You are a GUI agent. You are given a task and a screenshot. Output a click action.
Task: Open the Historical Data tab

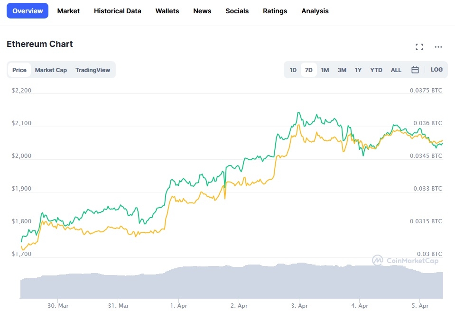pyautogui.click(x=117, y=10)
